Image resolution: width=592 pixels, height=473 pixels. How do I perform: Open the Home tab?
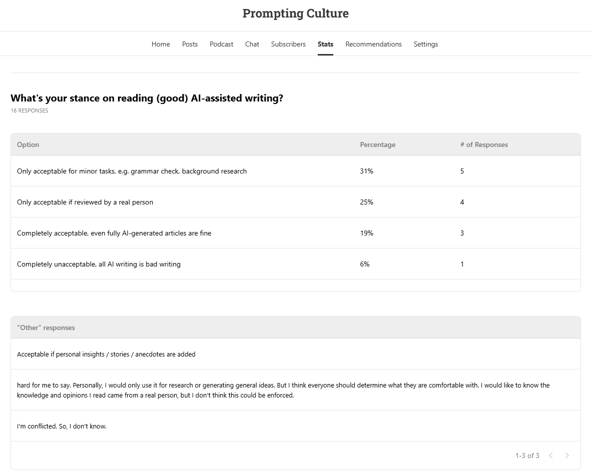(161, 44)
